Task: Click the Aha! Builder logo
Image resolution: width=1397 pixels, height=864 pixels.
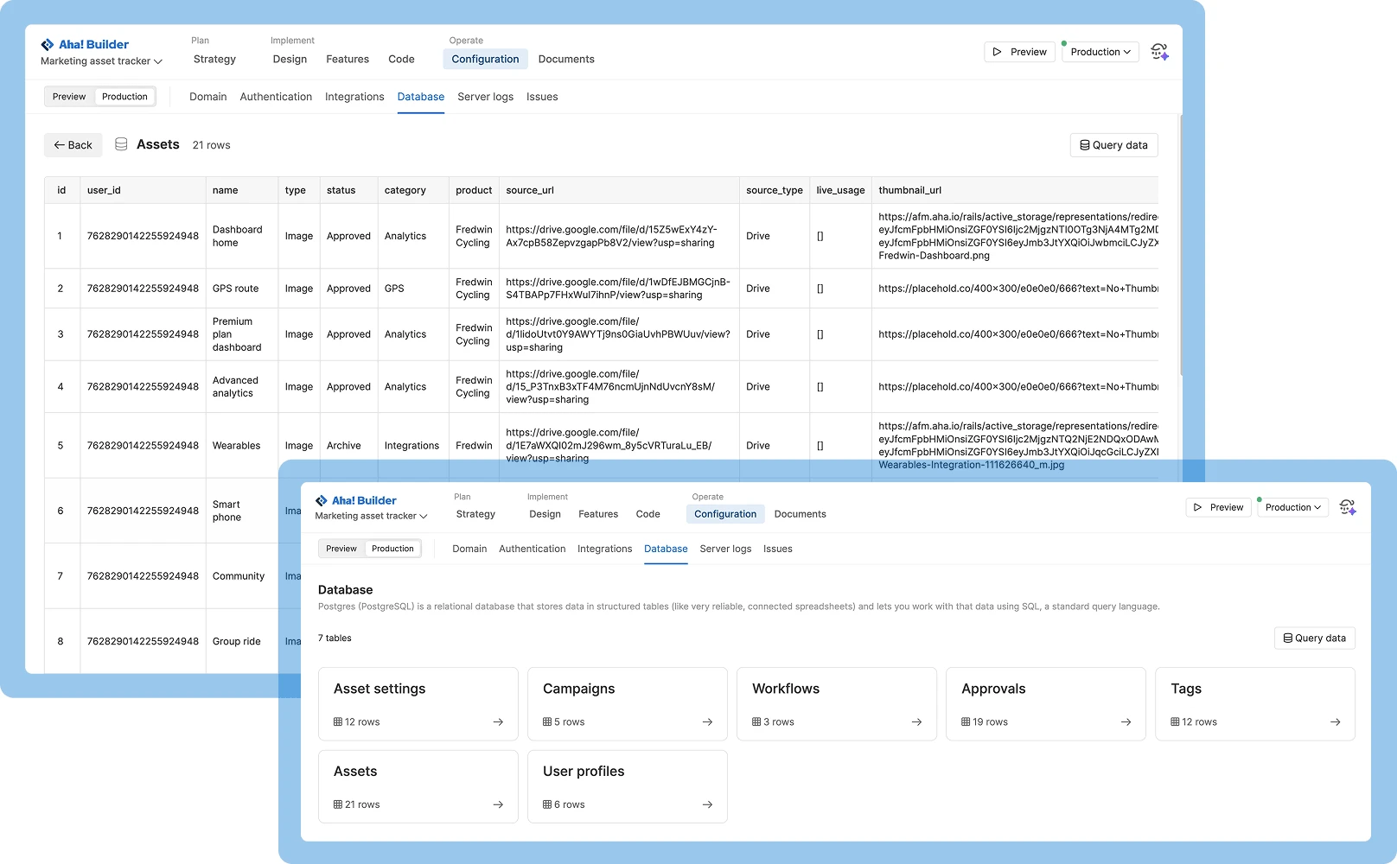Action: point(86,44)
